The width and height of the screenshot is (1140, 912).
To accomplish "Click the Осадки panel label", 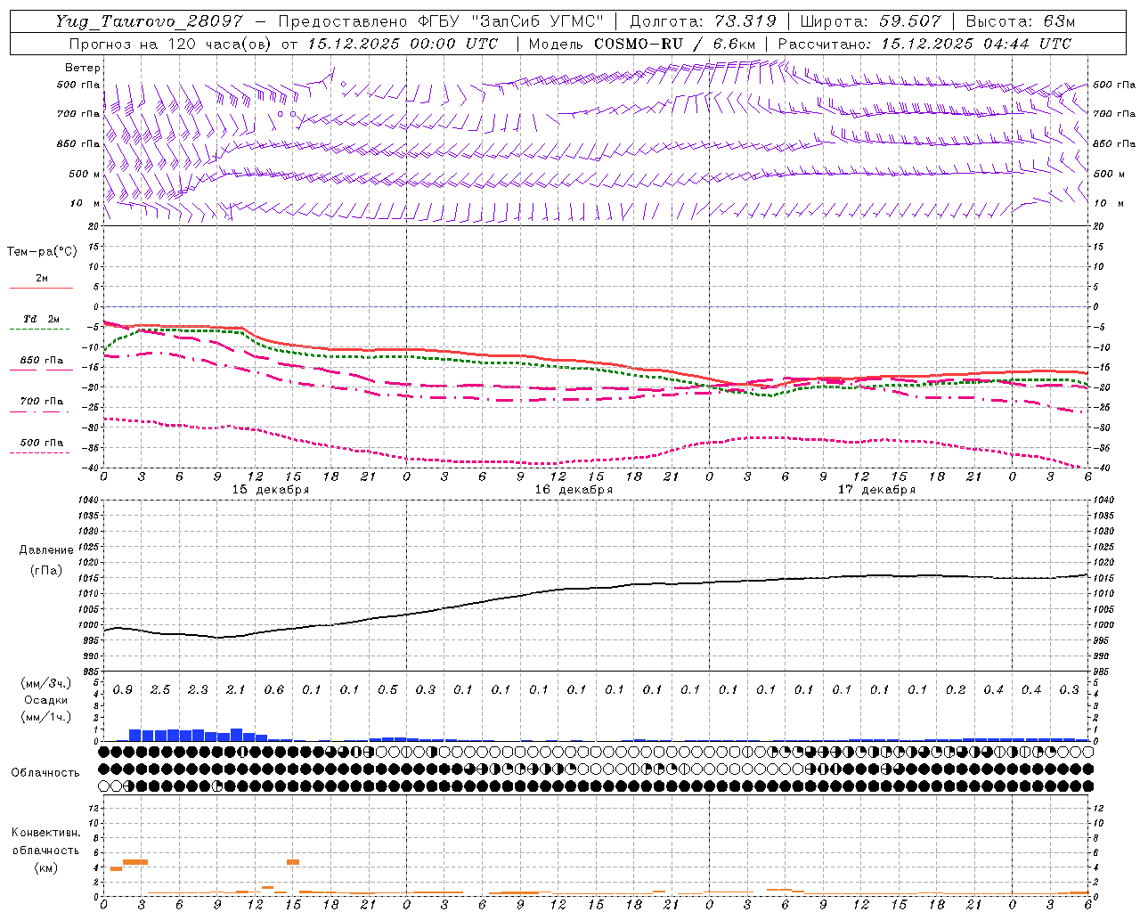I will pyautogui.click(x=46, y=700).
